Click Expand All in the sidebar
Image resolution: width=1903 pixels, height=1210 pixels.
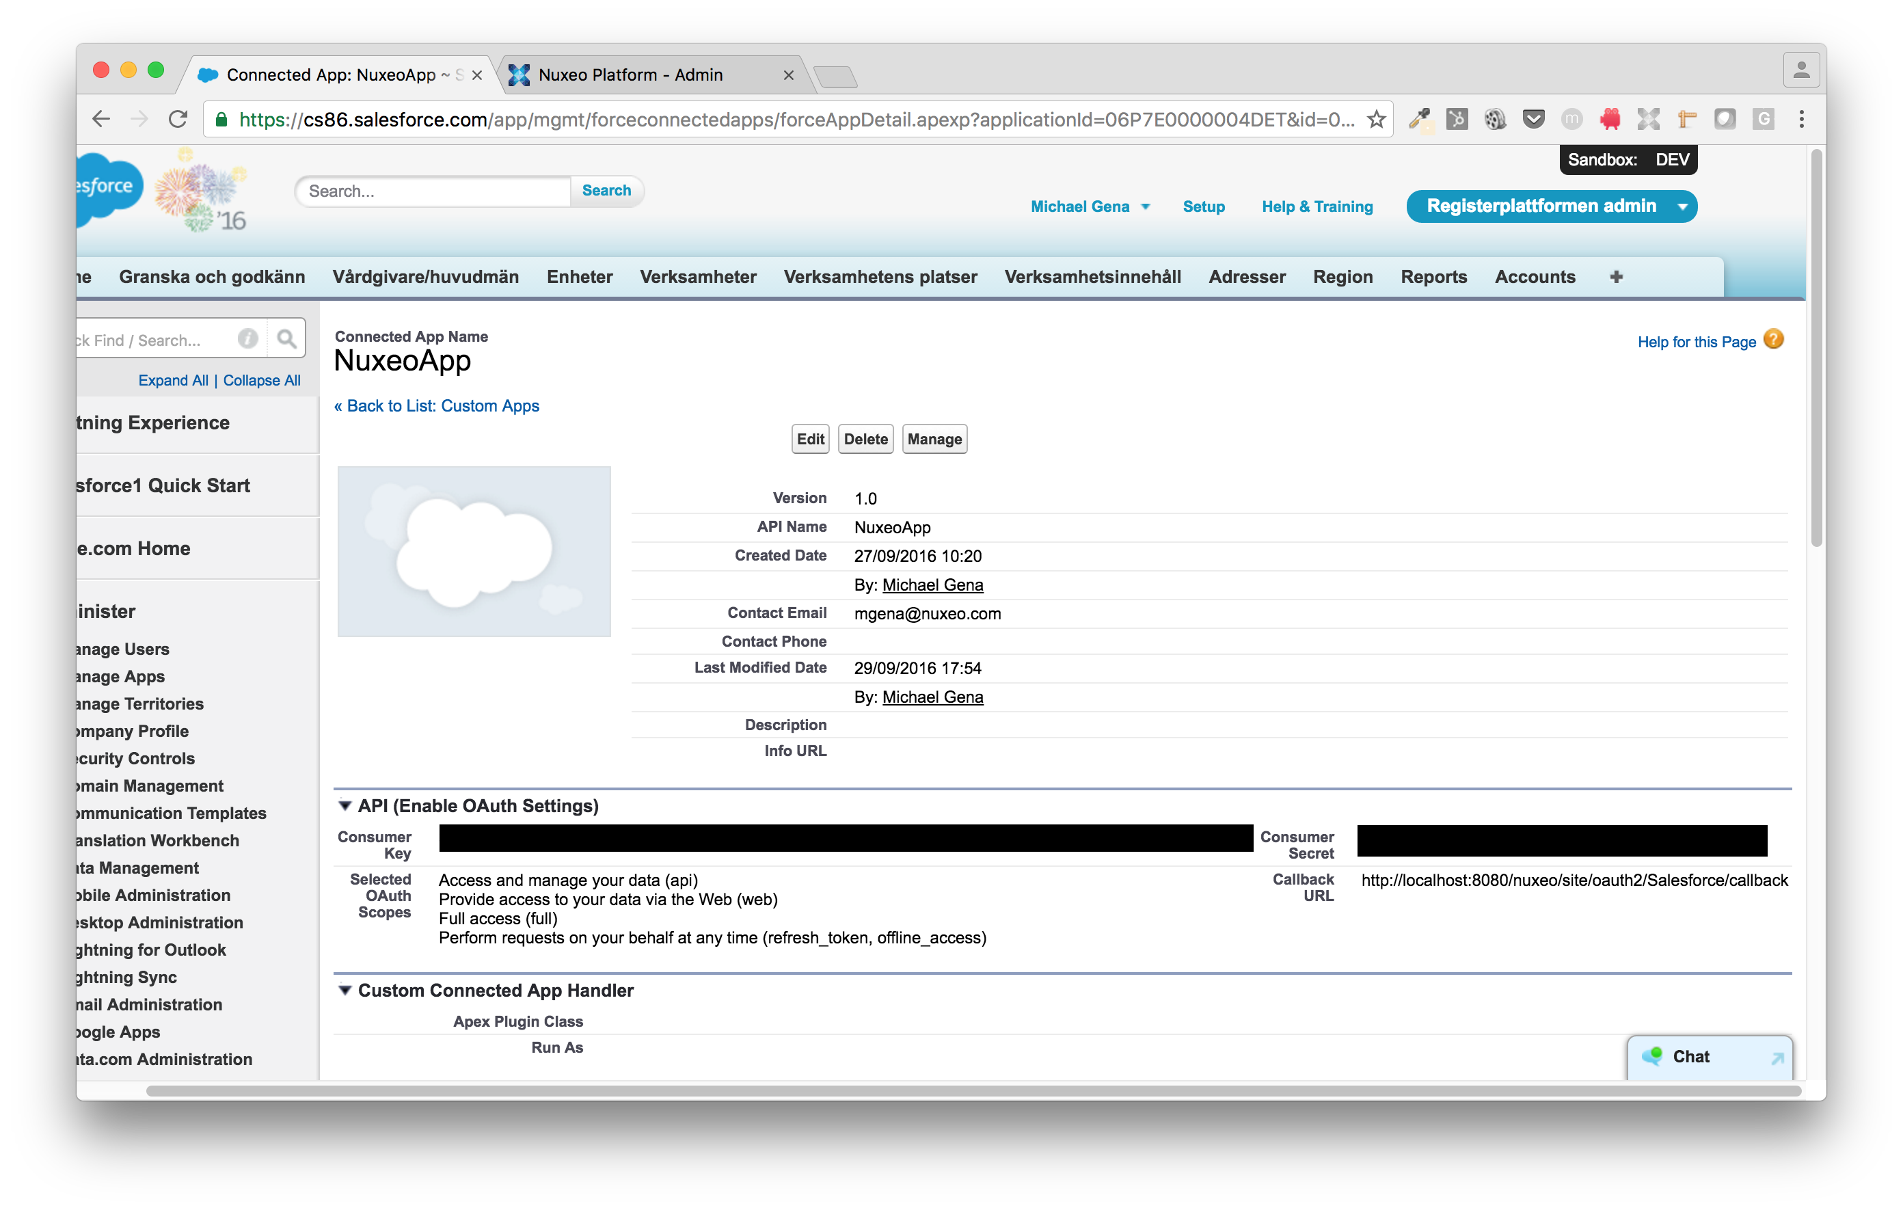click(x=173, y=380)
